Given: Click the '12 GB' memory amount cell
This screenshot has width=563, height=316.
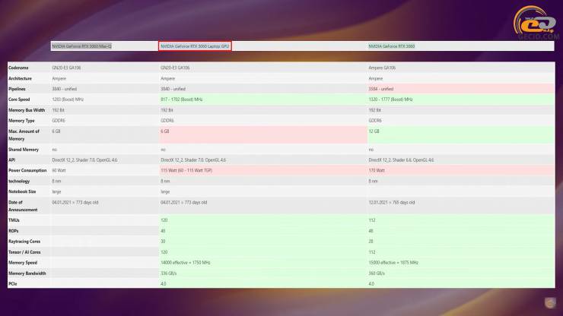Looking at the screenshot, I should click(374, 131).
